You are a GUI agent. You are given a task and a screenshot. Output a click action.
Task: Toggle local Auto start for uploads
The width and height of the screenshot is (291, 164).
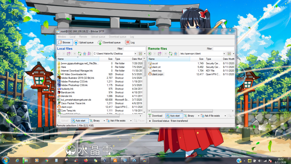[x=80, y=121]
